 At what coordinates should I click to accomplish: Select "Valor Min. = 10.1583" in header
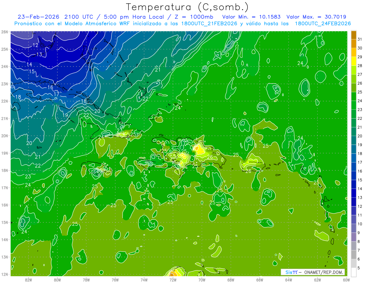click(x=251, y=17)
